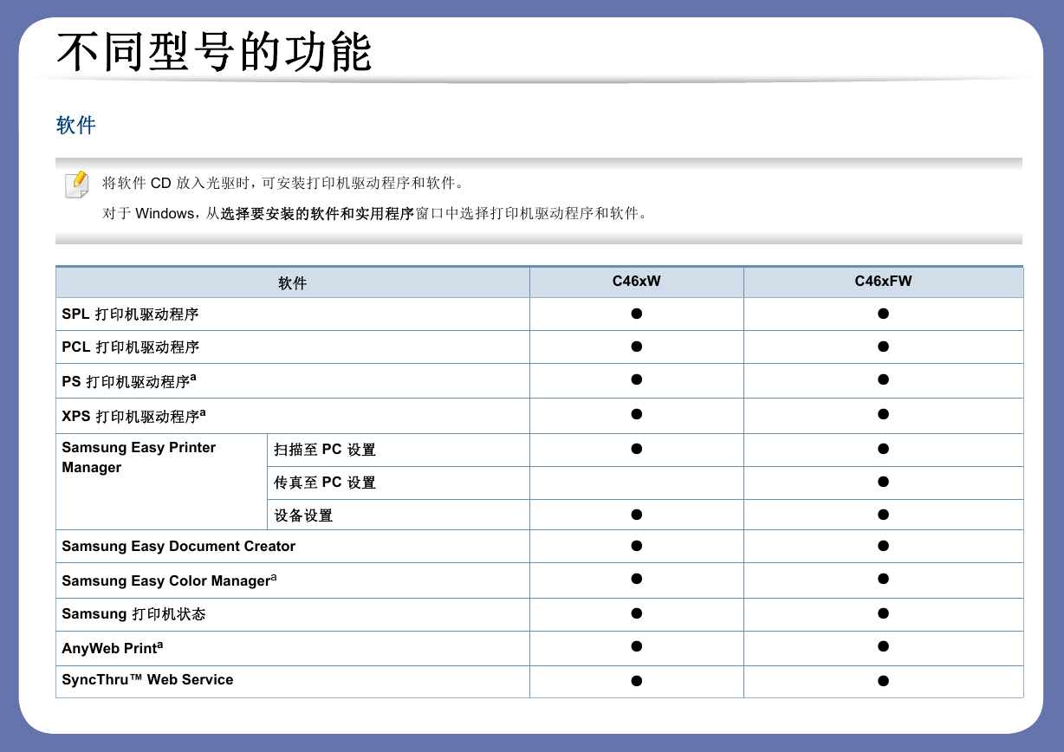
Task: Click the C46xW dot for PS driver
Action: (x=636, y=379)
